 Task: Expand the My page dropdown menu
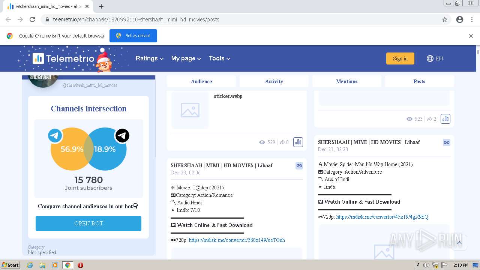pyautogui.click(x=186, y=58)
